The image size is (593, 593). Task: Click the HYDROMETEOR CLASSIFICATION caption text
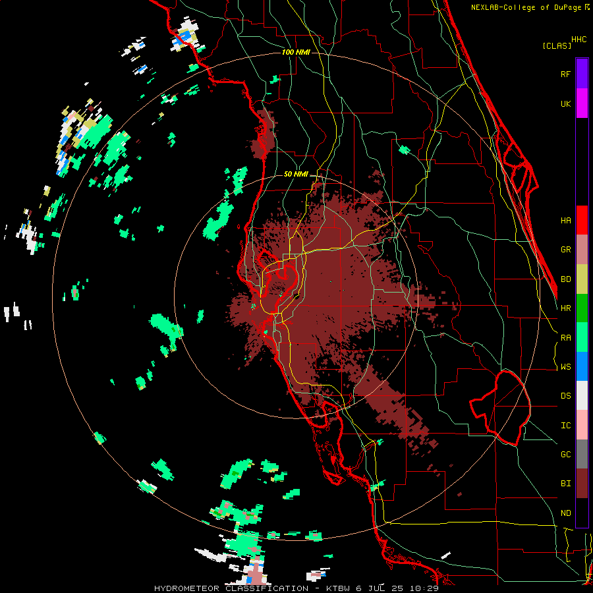click(x=231, y=588)
